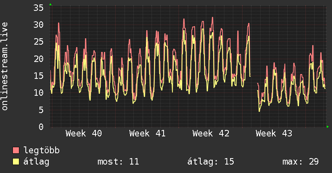This screenshot has width=332, height=173.
Task: Select the 'Week 41' axis label
Action: (147, 134)
